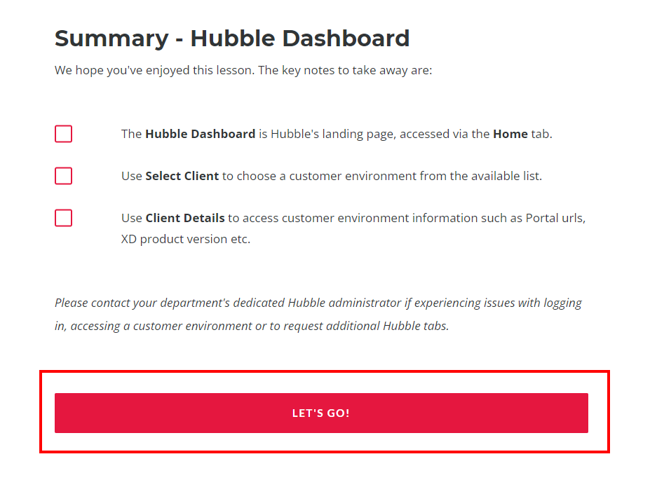Viewport: 650px width, 487px height.
Task: Click the bold Client Details text
Action: 185,218
